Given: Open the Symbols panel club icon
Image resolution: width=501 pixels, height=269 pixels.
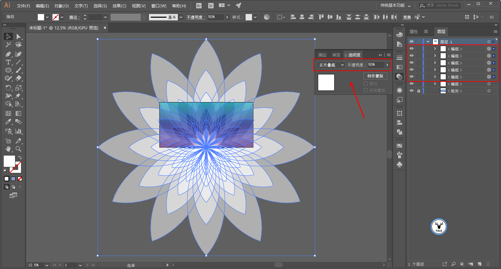Looking at the screenshot, I should coord(399,164).
